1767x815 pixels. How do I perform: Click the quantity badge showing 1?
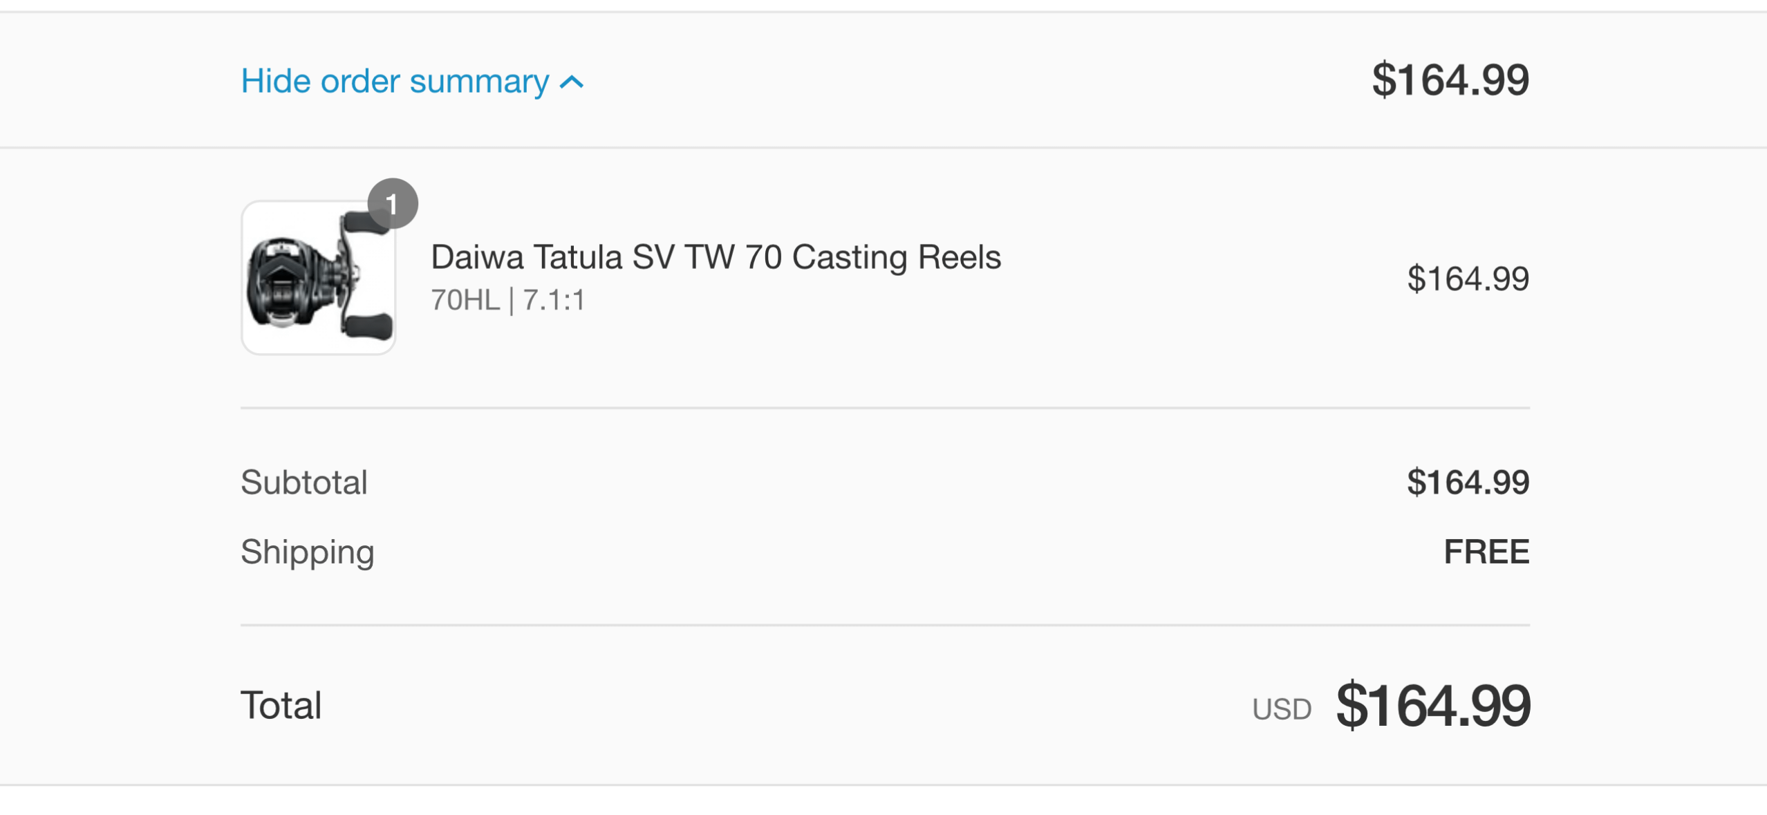[392, 203]
